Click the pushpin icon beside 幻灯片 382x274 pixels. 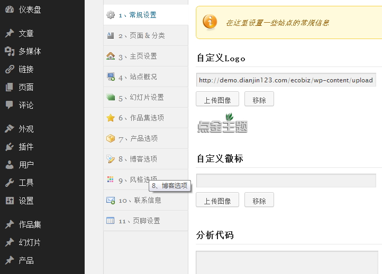click(10, 242)
